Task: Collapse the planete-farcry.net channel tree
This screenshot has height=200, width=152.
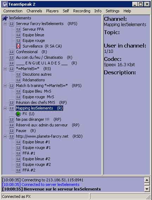Action: tap(5, 136)
